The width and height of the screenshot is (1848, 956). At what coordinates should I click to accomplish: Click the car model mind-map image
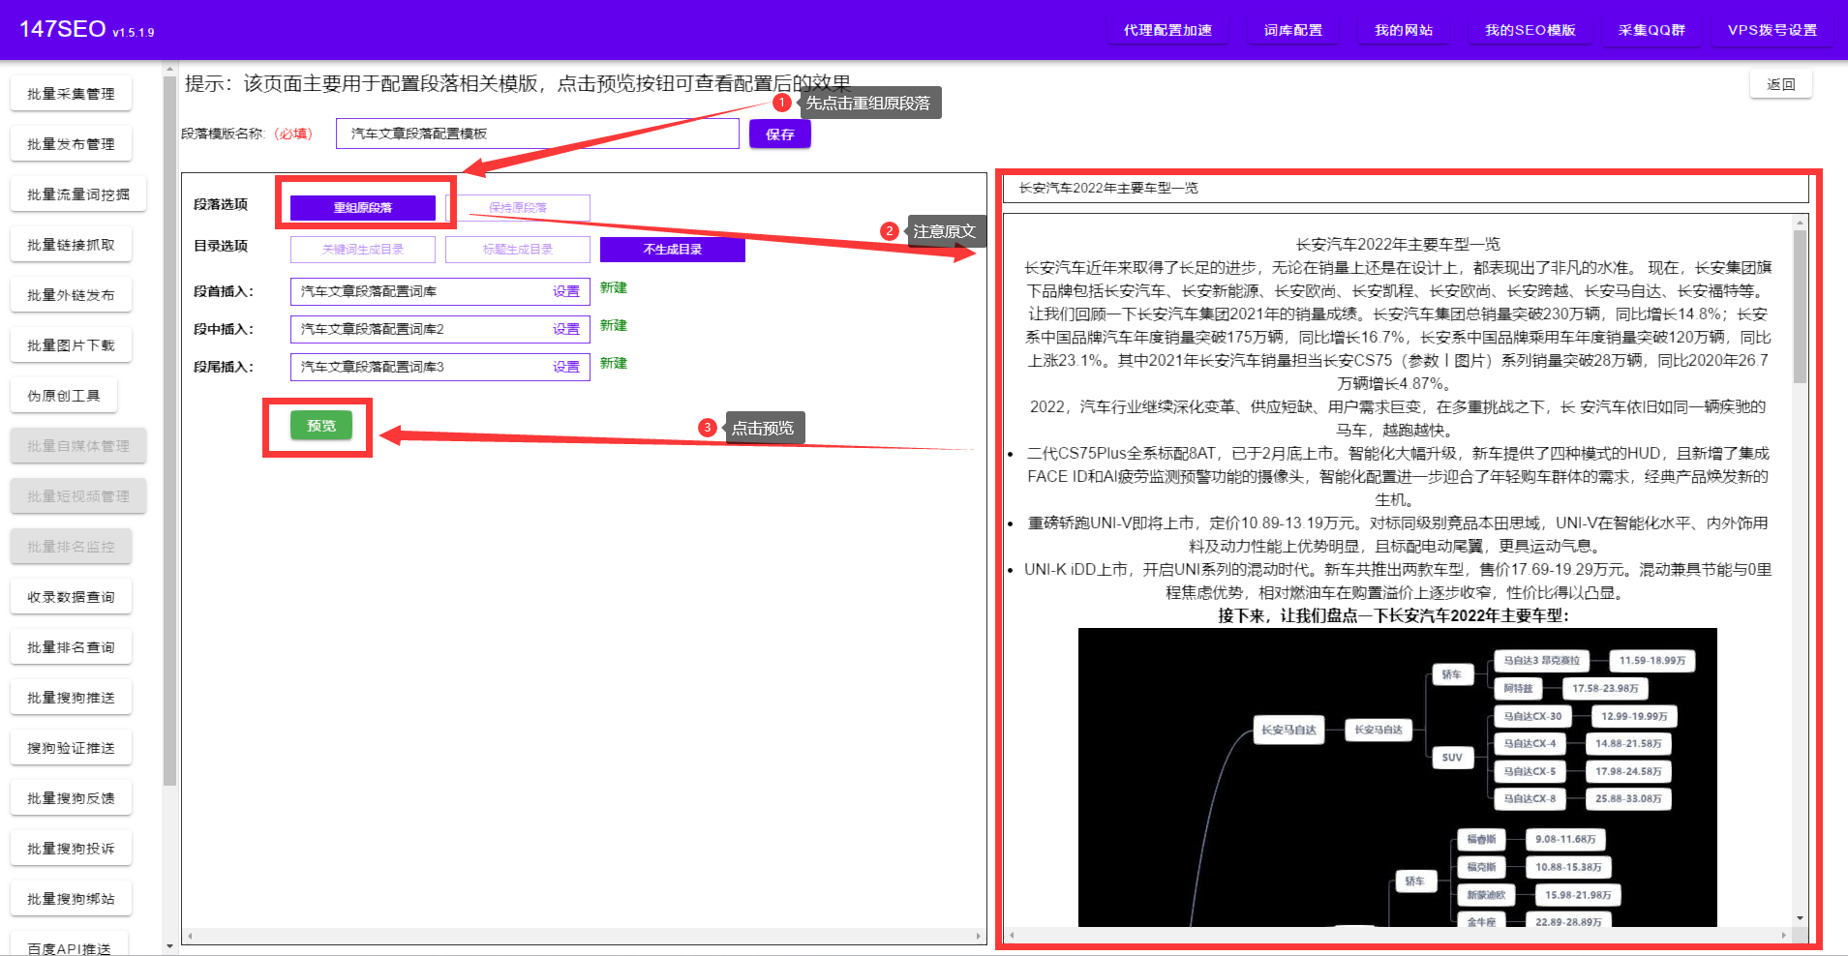point(1397,777)
